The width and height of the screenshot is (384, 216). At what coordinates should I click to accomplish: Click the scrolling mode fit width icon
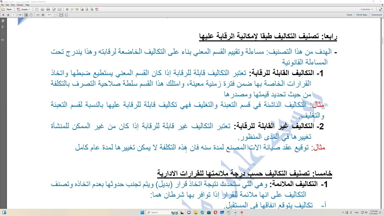coord(61,15)
